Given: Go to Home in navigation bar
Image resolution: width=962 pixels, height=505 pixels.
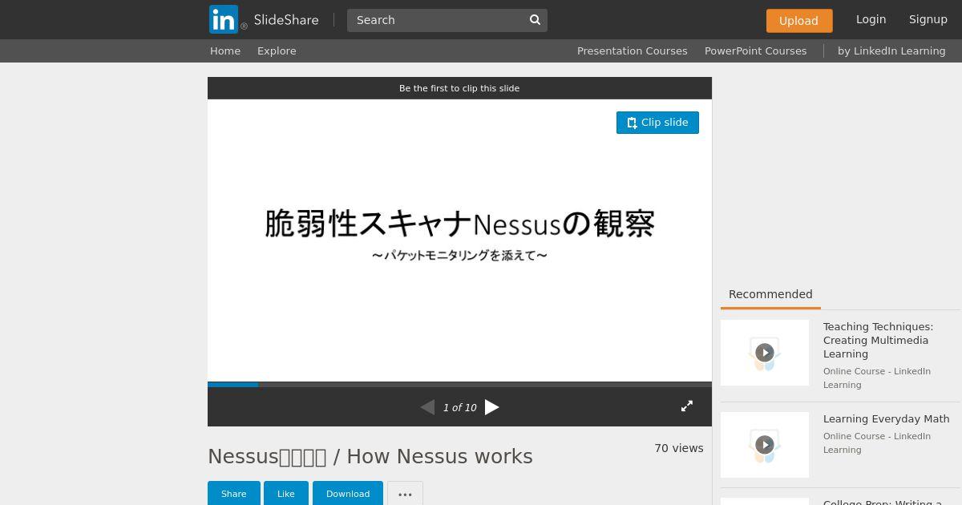Looking at the screenshot, I should click(225, 50).
